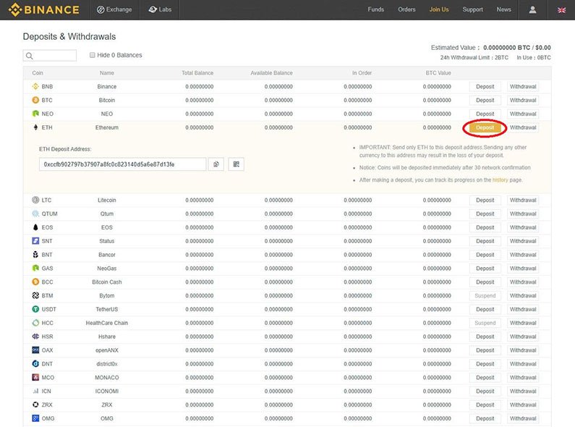Click Withdrawal button for MCO
The image size is (575, 427).
point(523,377)
